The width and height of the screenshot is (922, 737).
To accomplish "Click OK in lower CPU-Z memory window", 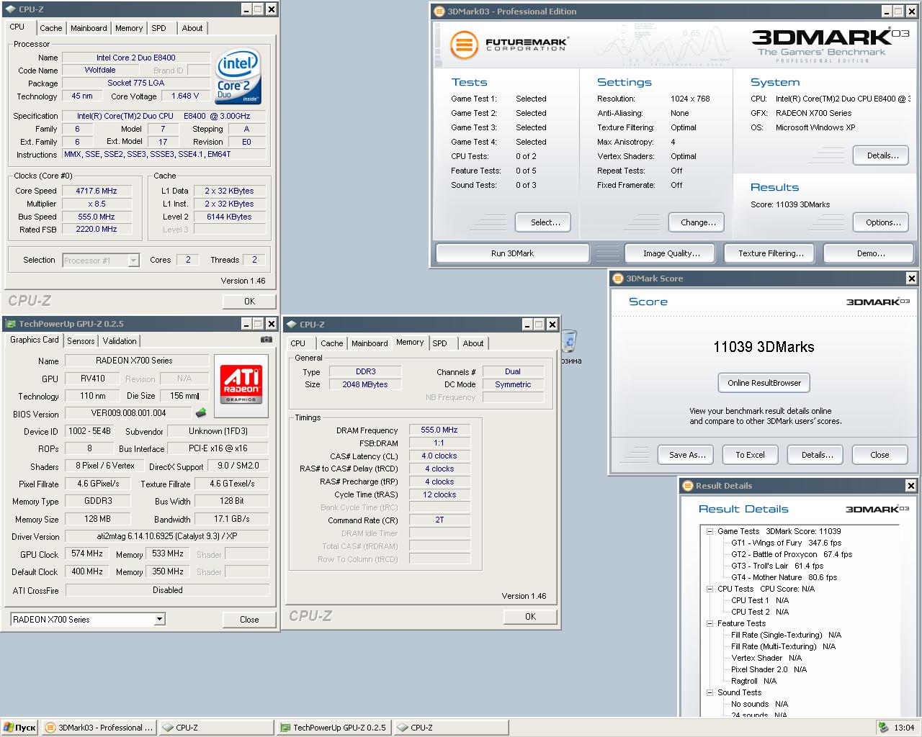I will pos(530,617).
